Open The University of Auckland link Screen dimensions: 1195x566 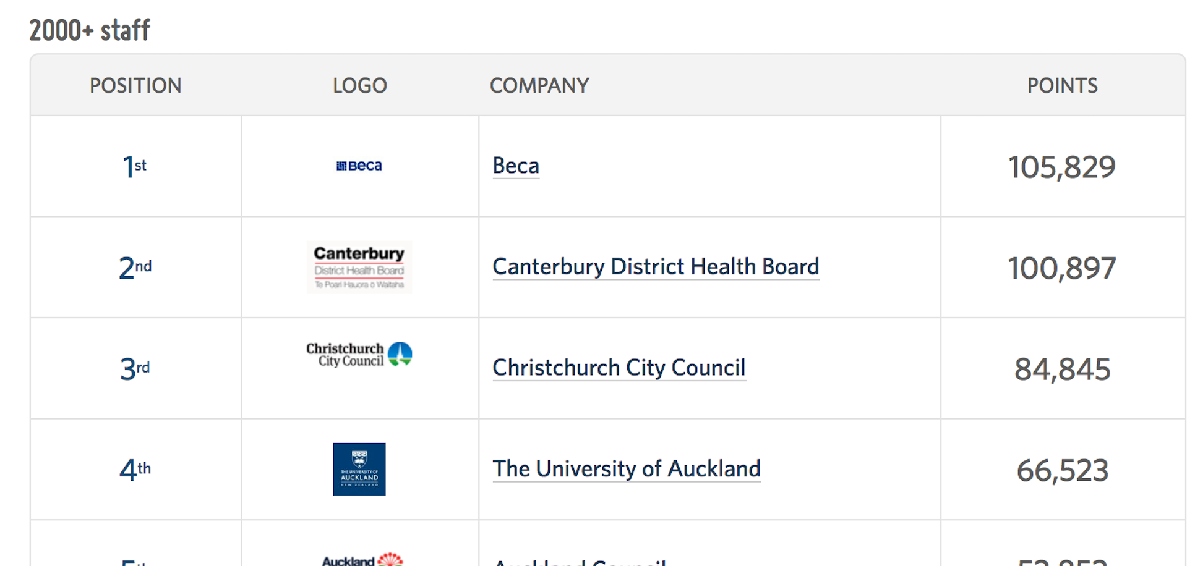627,469
